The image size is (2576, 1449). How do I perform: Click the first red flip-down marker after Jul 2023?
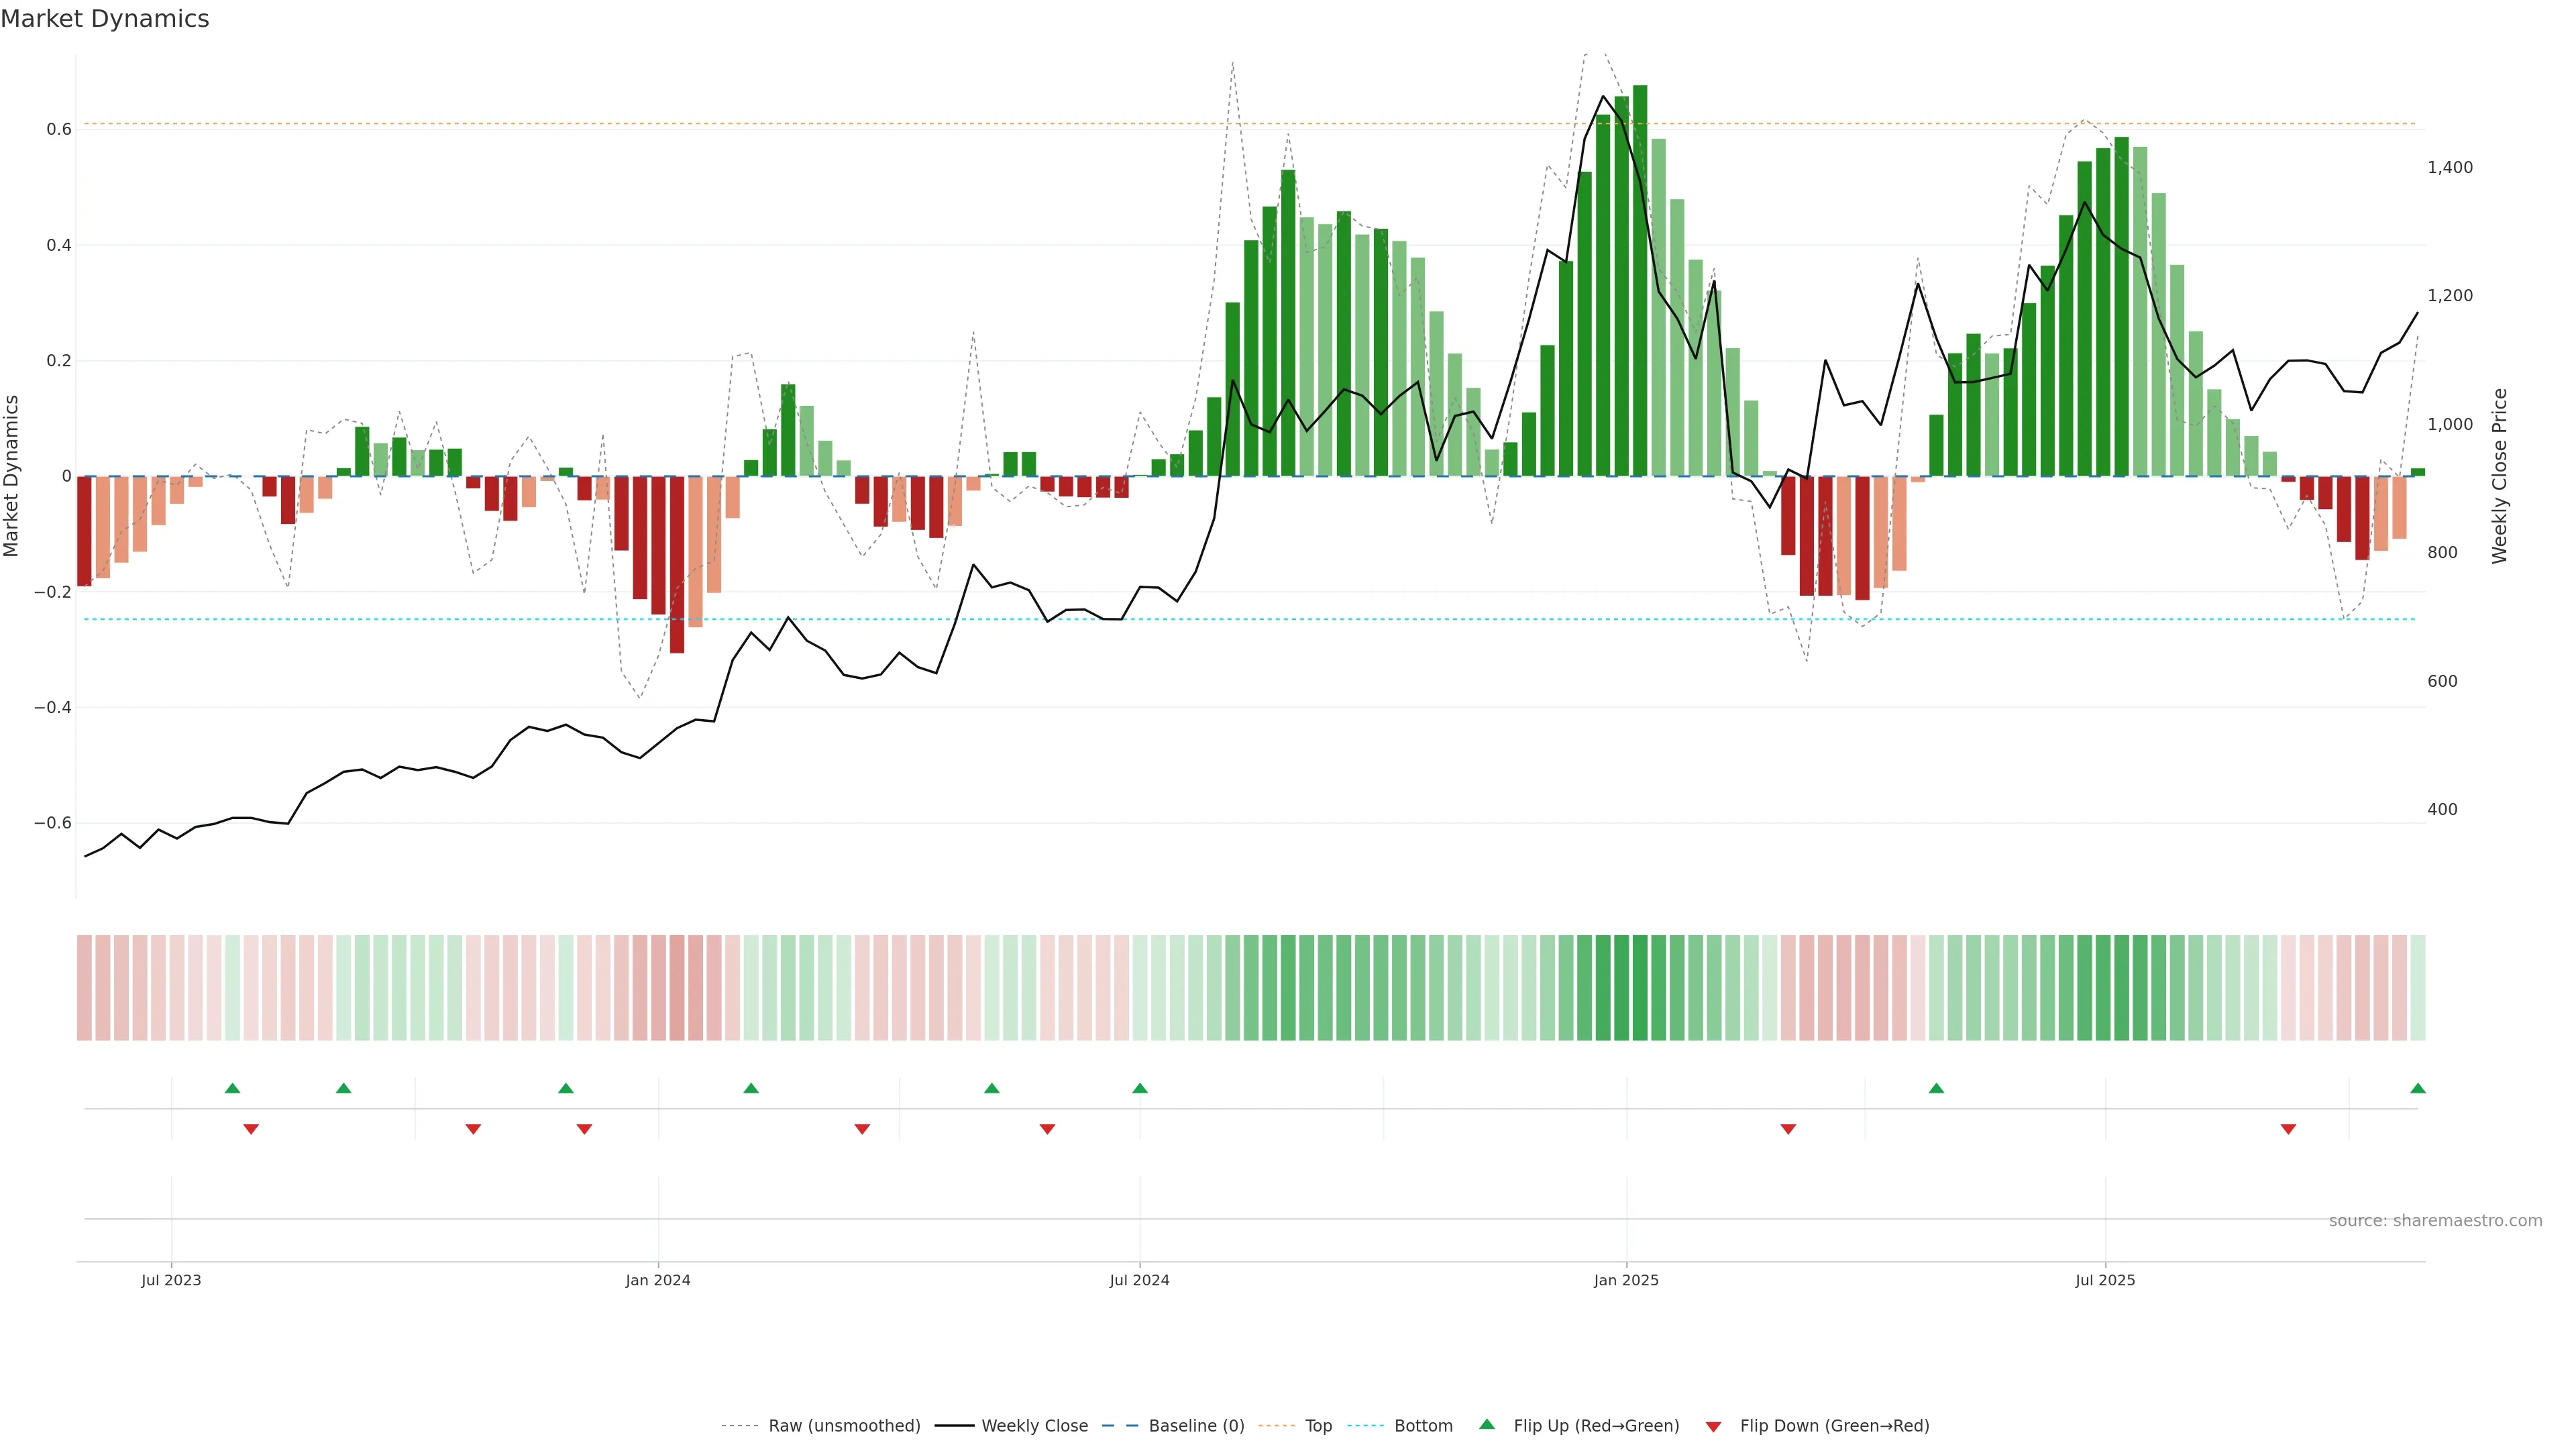click(x=251, y=1129)
